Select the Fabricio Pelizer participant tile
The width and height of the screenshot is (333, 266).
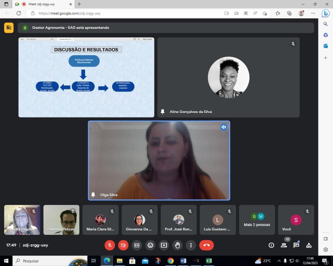61,220
